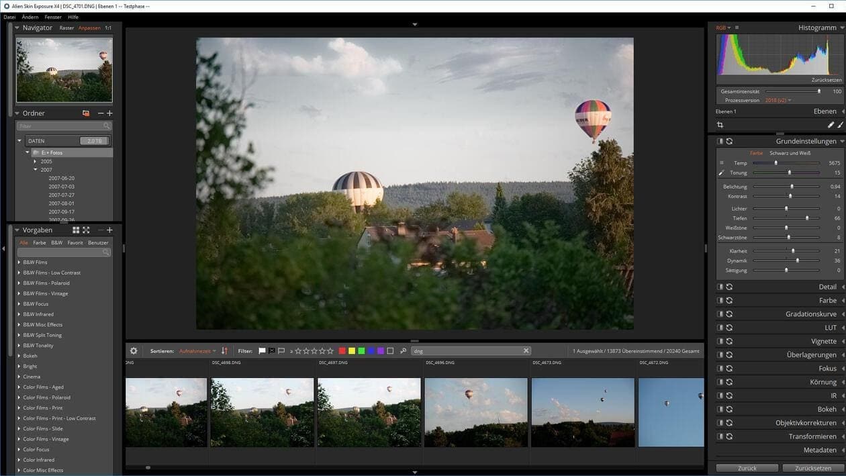Click the Zurücksetzen button at bottom right

click(x=812, y=468)
